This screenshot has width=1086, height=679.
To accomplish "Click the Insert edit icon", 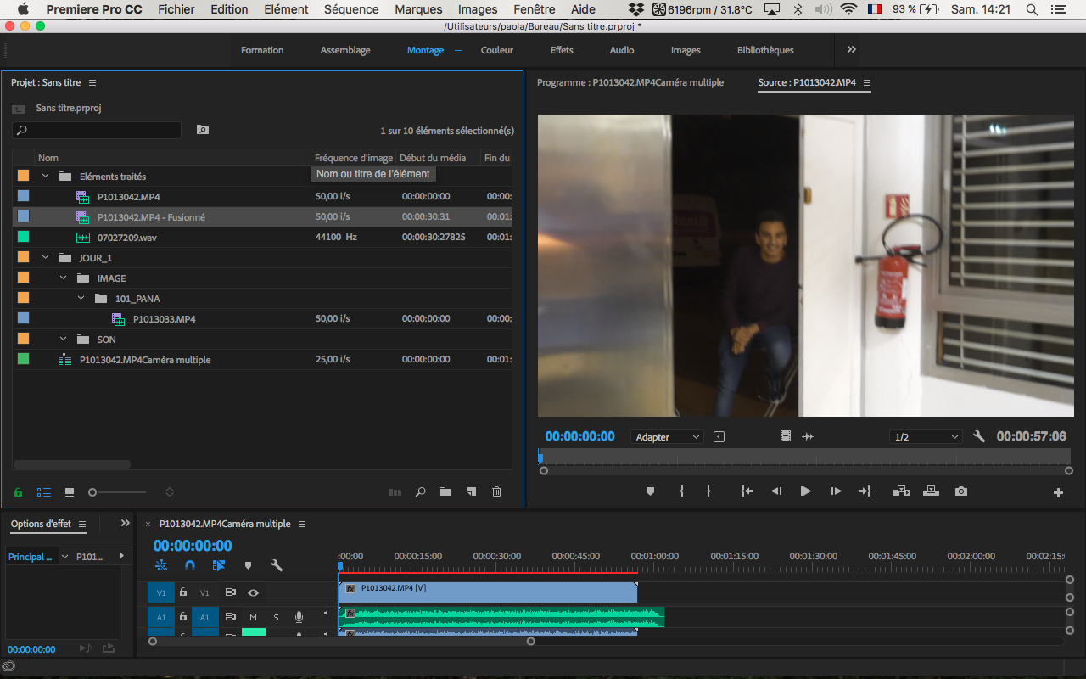I will 901,491.
